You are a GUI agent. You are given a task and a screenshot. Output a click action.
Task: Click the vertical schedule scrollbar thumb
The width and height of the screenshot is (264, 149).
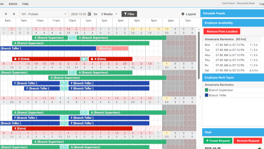click(199, 55)
